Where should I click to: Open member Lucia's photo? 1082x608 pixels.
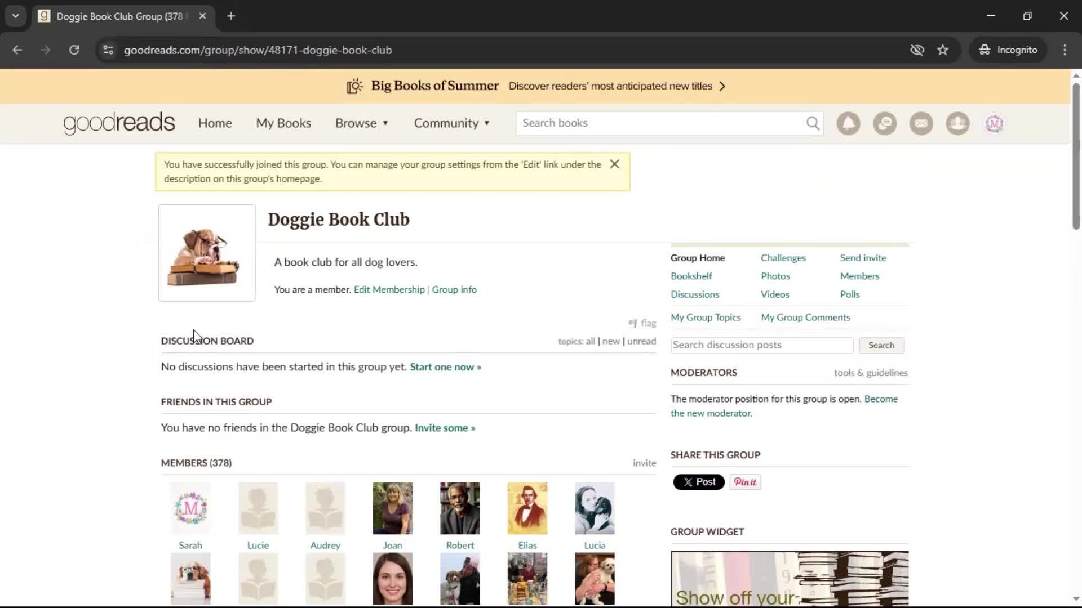coord(595,508)
